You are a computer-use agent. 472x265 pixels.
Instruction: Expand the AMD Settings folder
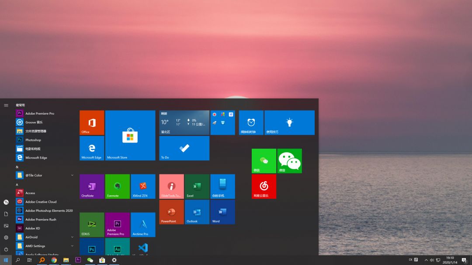point(45,246)
